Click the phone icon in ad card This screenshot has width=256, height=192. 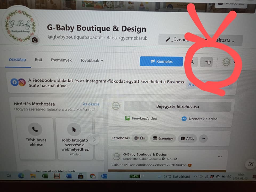point(35,129)
